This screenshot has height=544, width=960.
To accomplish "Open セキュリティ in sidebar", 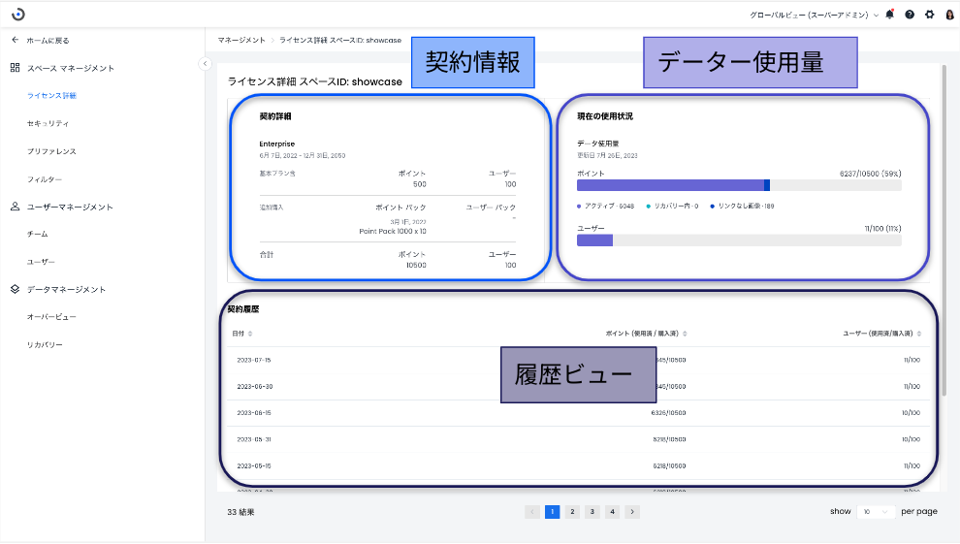I will pos(48,123).
